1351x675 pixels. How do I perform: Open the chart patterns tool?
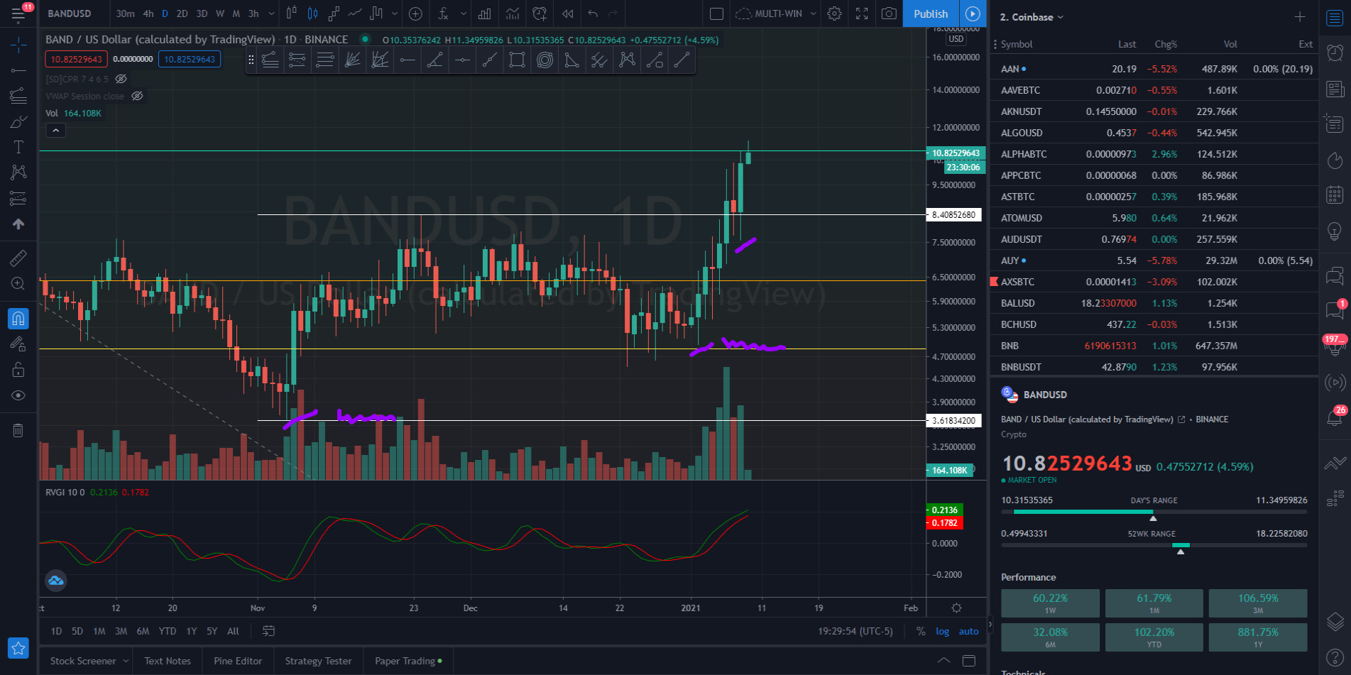coord(18,172)
